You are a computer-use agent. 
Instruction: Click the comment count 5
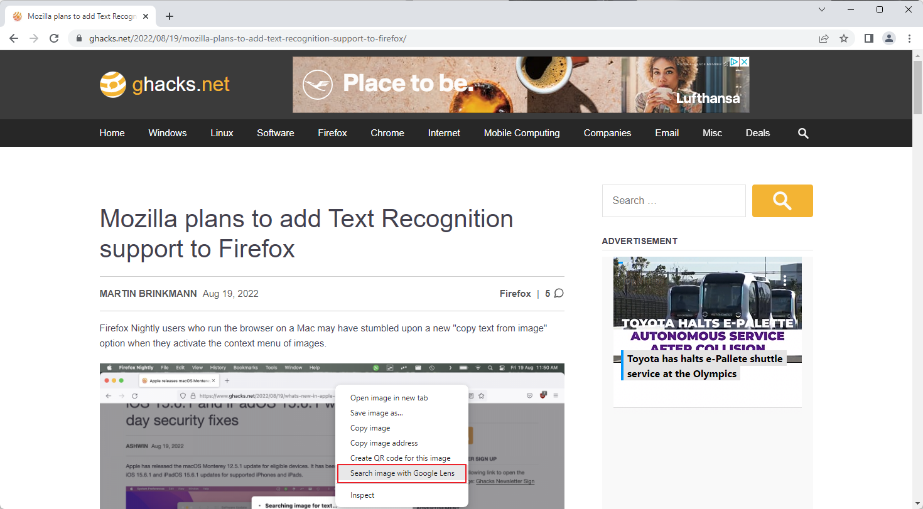pos(548,294)
